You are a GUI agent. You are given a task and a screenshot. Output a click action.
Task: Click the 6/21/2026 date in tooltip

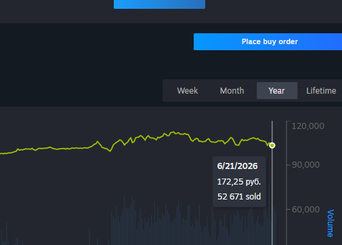pos(237,166)
